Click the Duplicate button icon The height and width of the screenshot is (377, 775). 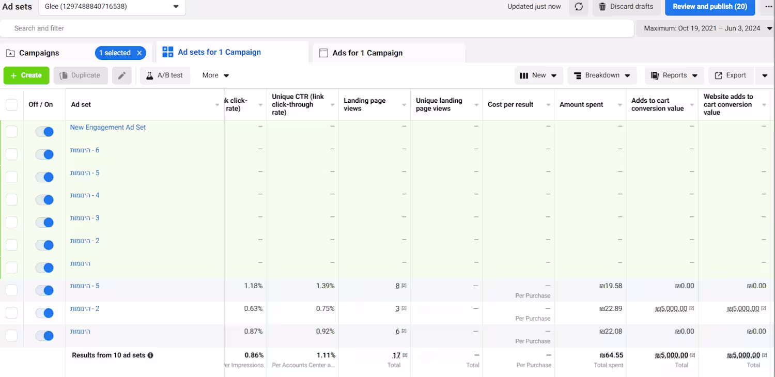tap(64, 75)
